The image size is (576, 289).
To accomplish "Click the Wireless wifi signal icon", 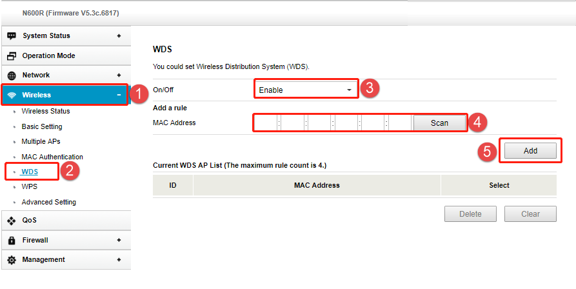I will click(x=11, y=95).
